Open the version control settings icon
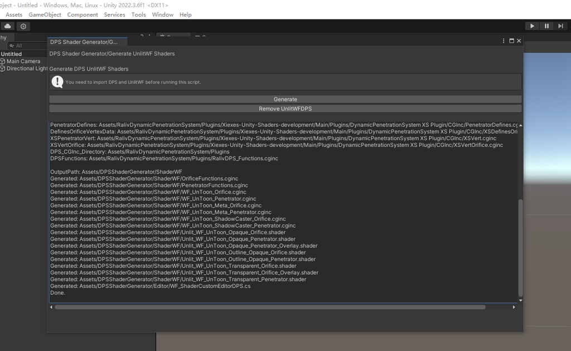Viewport: 571px width, 351px height. click(x=23, y=26)
